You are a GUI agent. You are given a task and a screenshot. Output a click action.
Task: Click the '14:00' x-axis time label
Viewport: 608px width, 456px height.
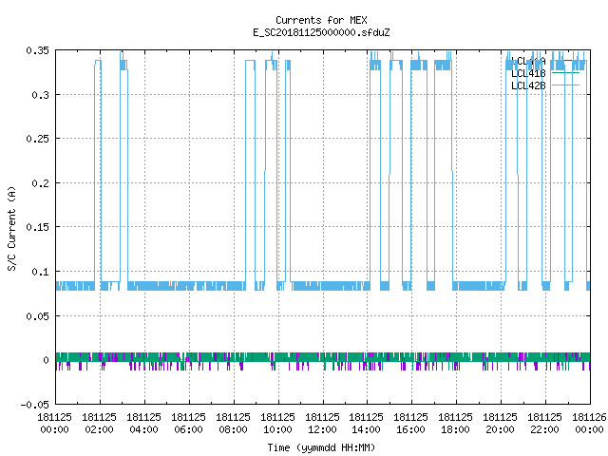(366, 429)
